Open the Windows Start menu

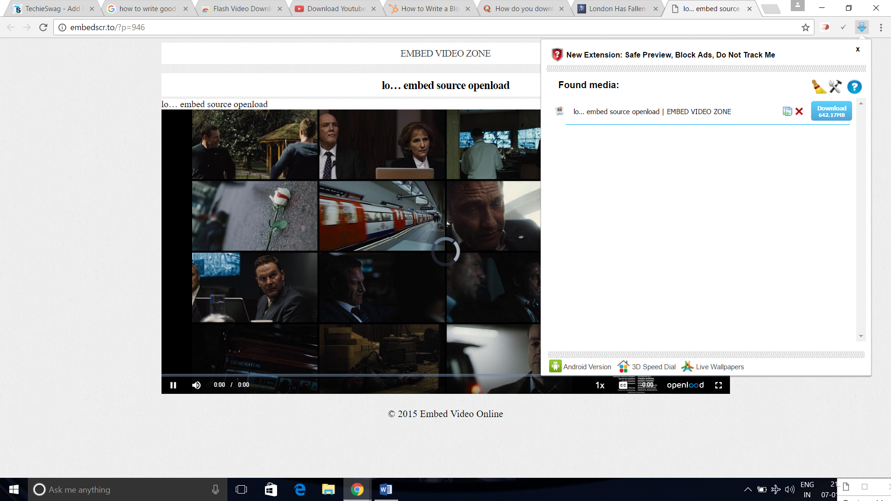click(x=14, y=489)
